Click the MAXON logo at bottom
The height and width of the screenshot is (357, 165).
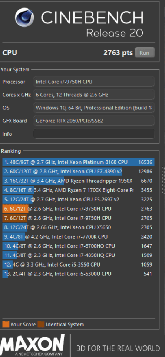[32, 345]
